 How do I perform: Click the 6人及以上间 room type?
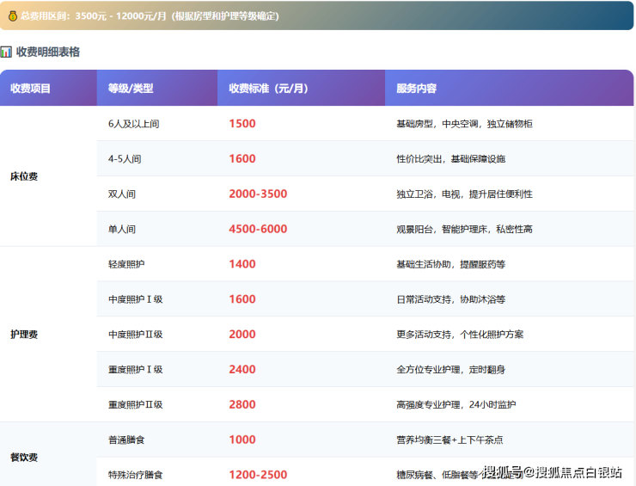tap(133, 124)
